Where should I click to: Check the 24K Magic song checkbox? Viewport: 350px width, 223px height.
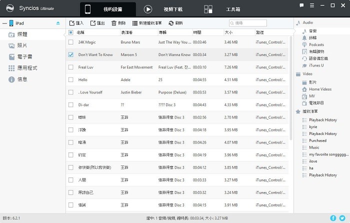pyautogui.click(x=71, y=42)
